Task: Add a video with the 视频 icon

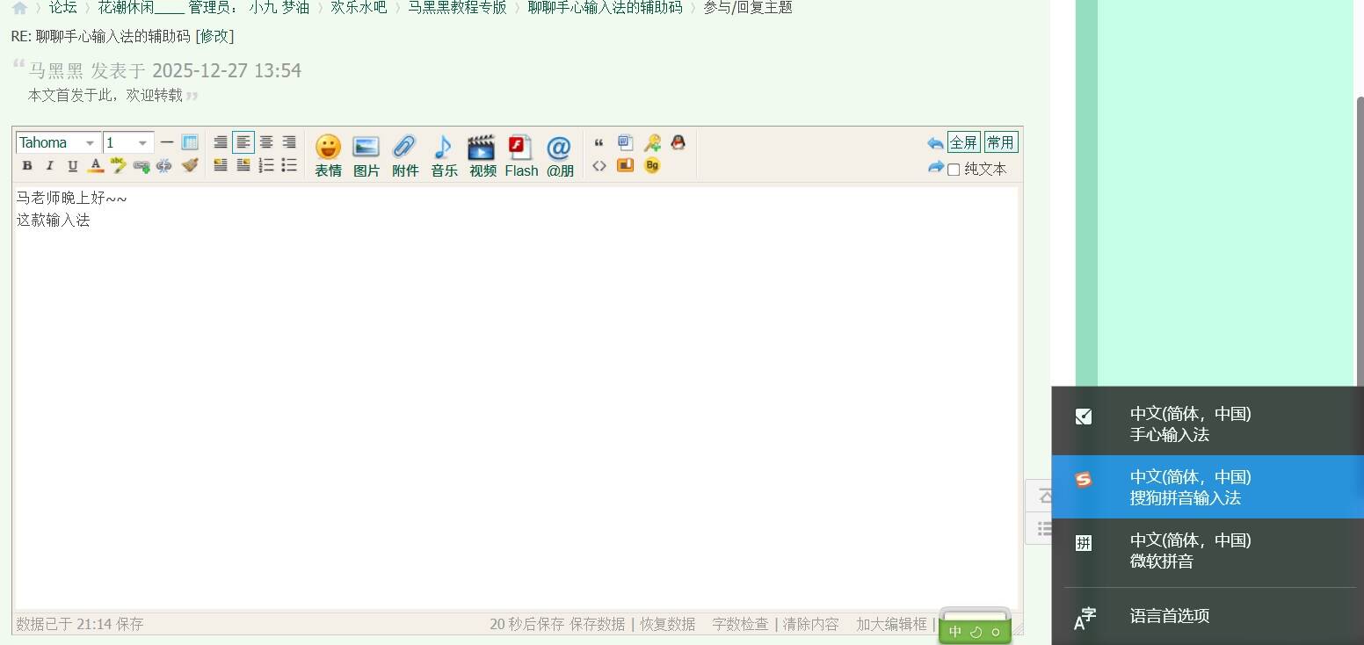Action: pyautogui.click(x=482, y=156)
